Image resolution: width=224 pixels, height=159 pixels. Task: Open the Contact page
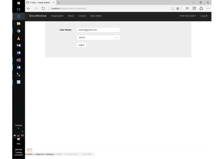click(x=82, y=16)
